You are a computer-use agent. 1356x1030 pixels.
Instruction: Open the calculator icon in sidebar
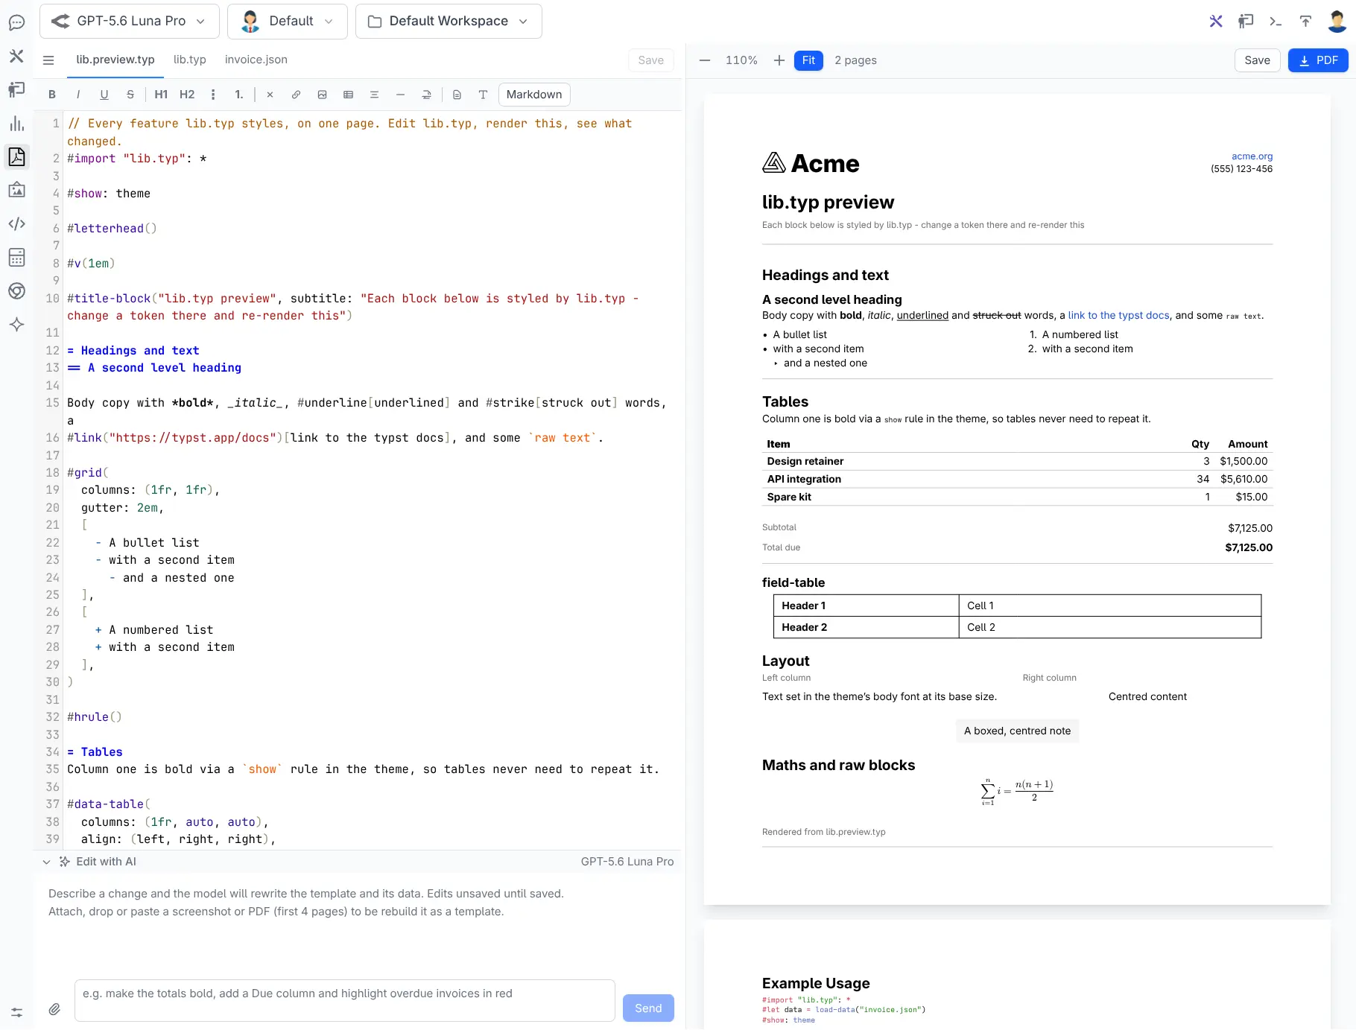[x=17, y=258]
